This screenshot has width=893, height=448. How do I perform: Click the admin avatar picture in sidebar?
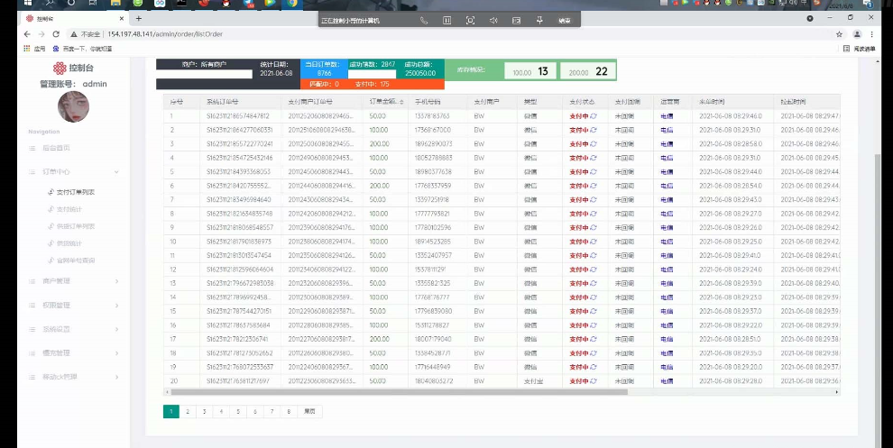tap(73, 107)
